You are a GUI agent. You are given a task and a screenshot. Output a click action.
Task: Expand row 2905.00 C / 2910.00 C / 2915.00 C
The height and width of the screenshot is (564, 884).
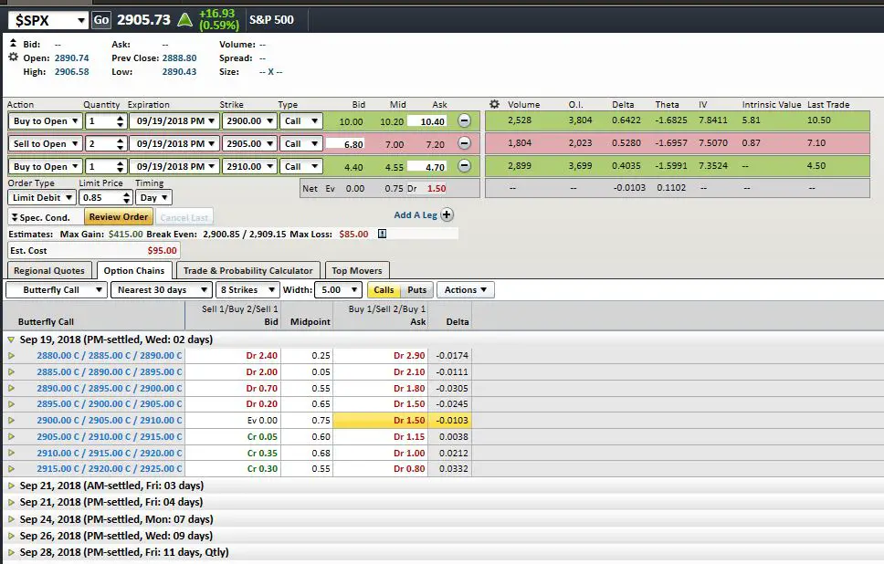point(11,436)
